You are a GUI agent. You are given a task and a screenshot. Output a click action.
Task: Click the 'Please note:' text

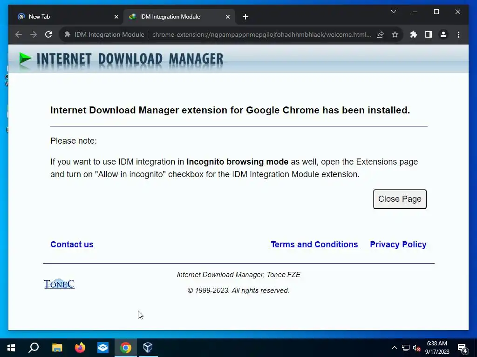[x=74, y=141]
